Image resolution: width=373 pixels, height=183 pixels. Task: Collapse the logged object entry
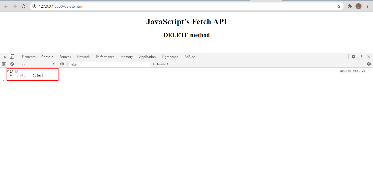click(x=8, y=71)
